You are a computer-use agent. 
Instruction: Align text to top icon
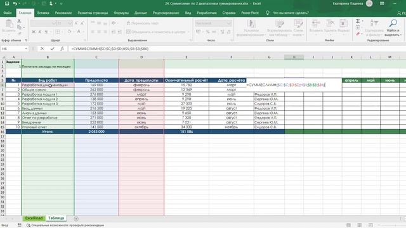coord(93,23)
